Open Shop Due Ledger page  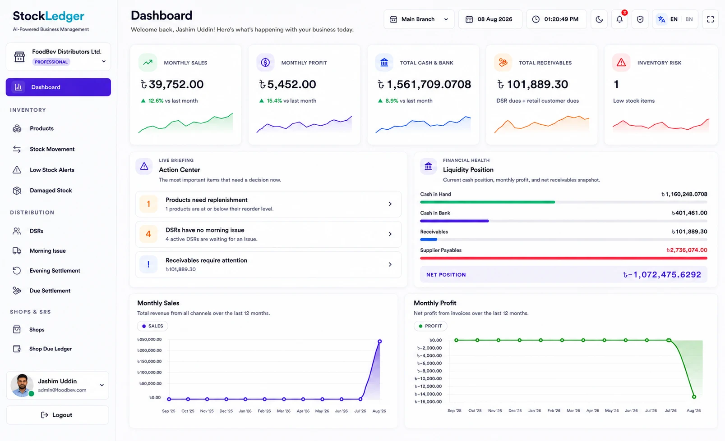[x=51, y=349]
